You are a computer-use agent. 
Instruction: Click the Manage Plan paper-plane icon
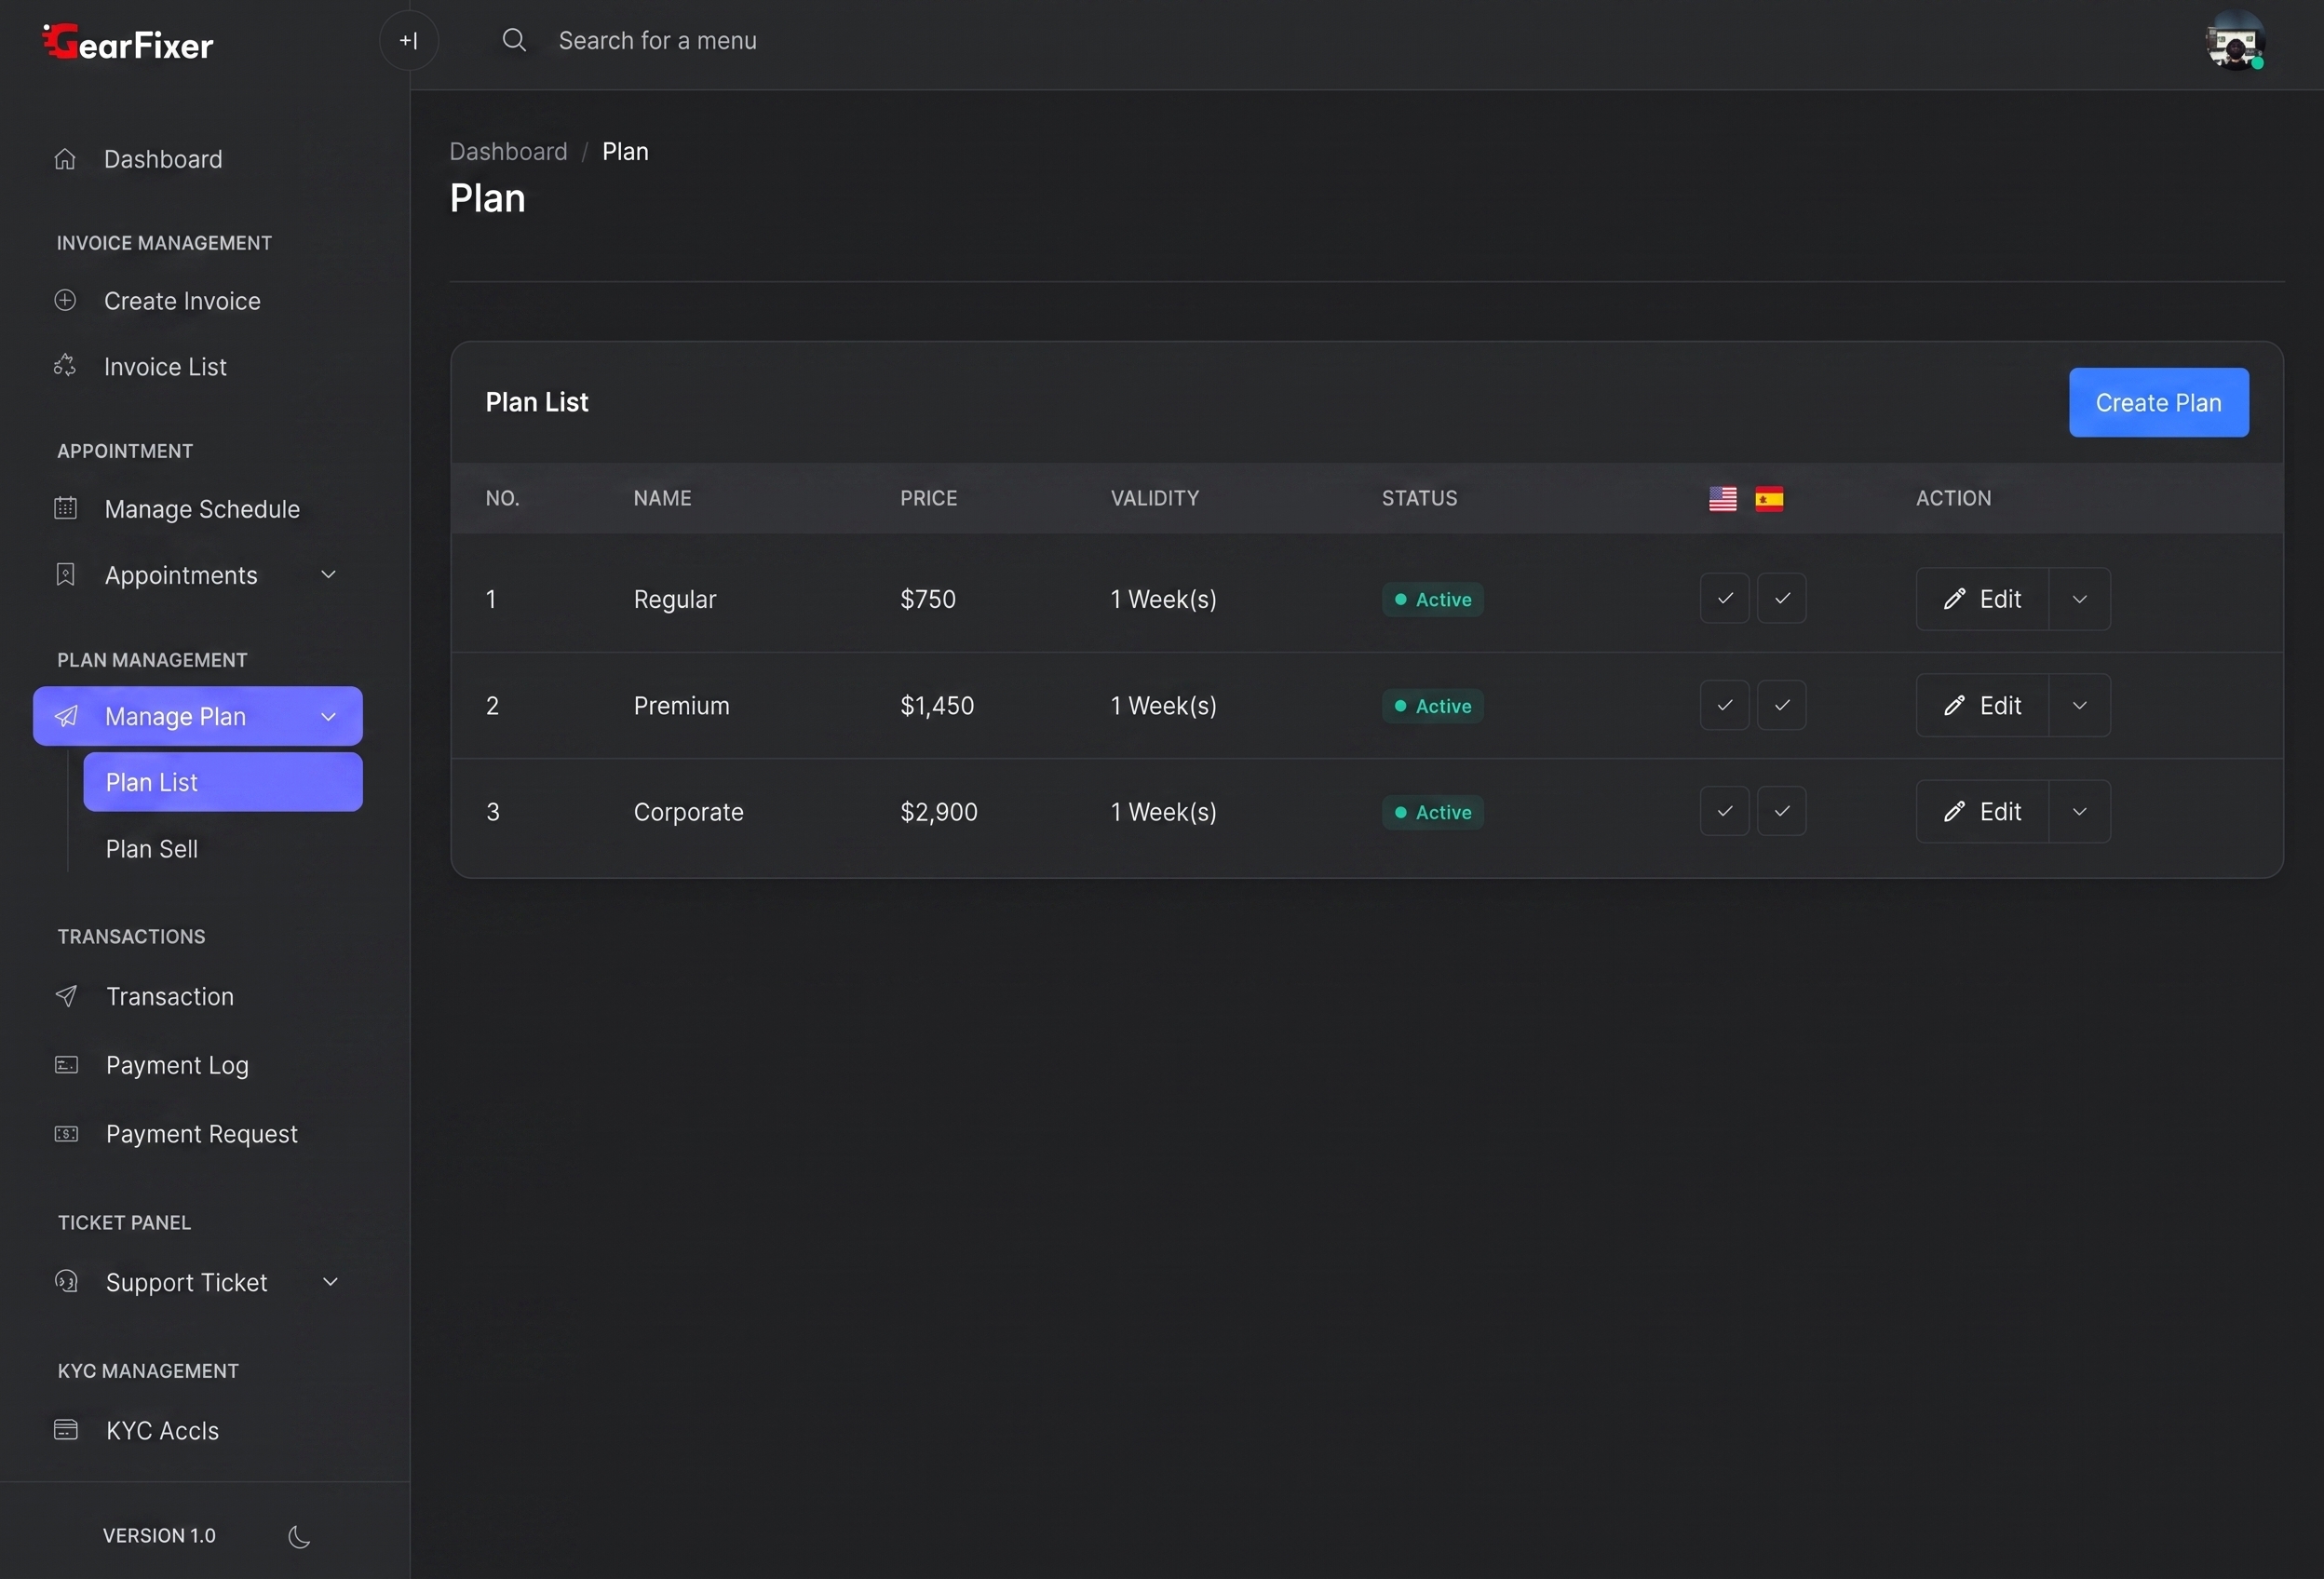tap(66, 716)
